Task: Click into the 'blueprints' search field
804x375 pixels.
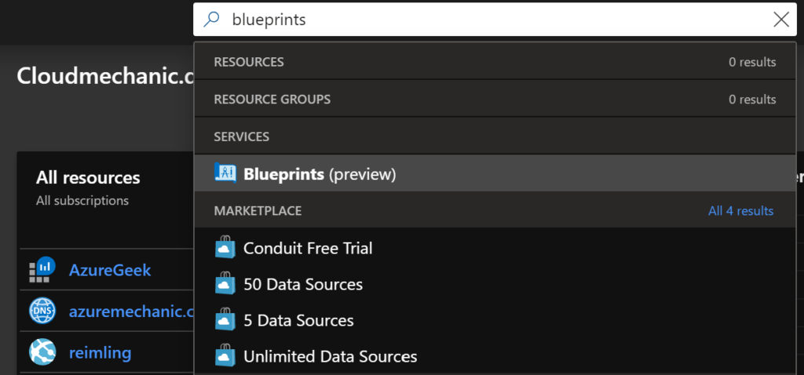Action: [x=495, y=20]
